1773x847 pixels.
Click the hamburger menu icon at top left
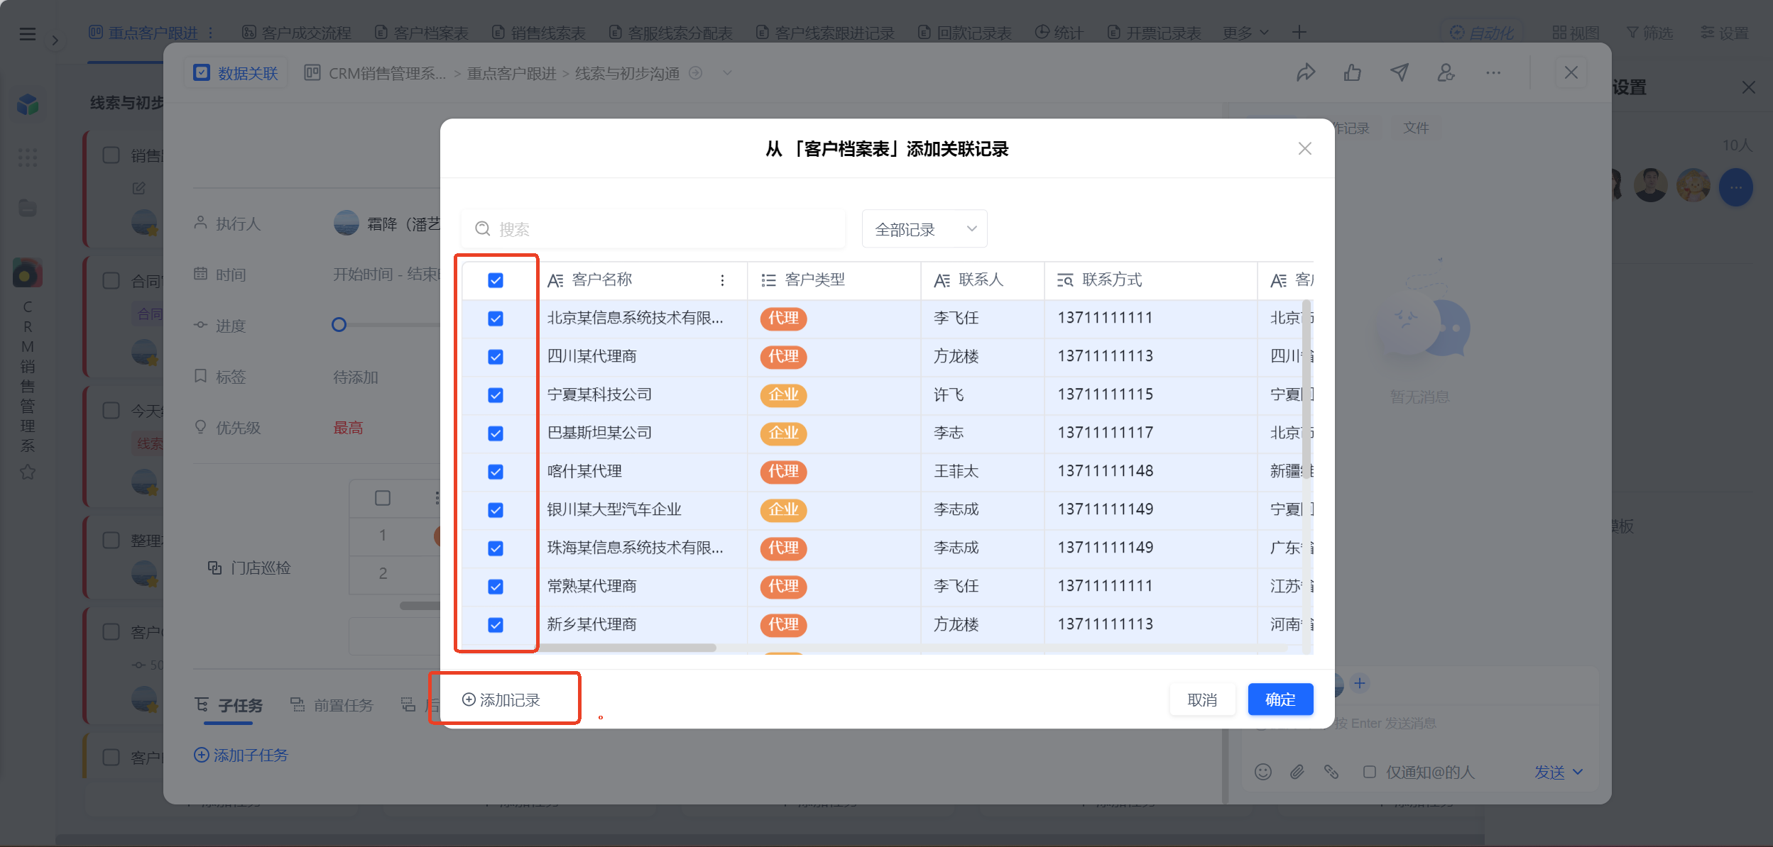click(x=27, y=33)
